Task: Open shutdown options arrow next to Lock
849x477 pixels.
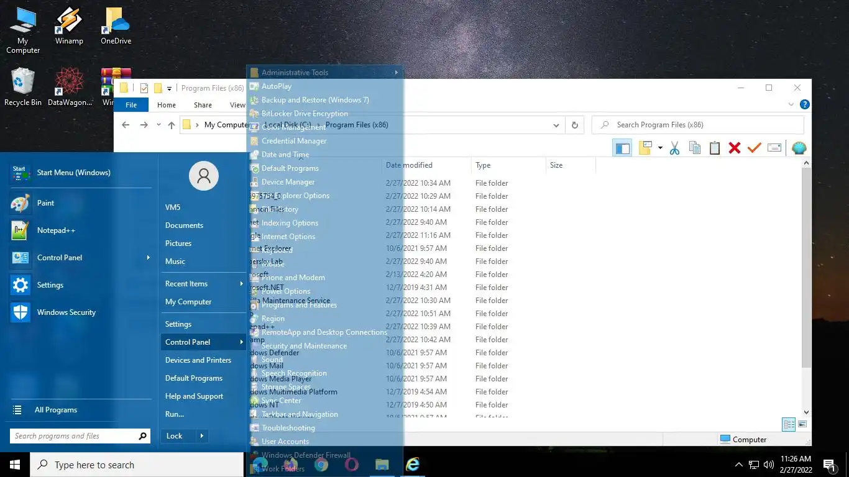Action: click(201, 436)
